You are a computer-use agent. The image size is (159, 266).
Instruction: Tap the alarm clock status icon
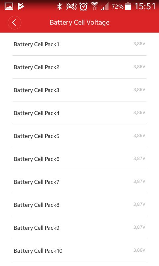point(83,7)
